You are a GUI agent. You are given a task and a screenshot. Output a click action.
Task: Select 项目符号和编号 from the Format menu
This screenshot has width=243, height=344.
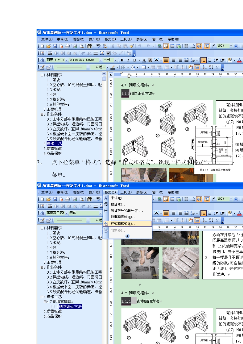point(127,211)
